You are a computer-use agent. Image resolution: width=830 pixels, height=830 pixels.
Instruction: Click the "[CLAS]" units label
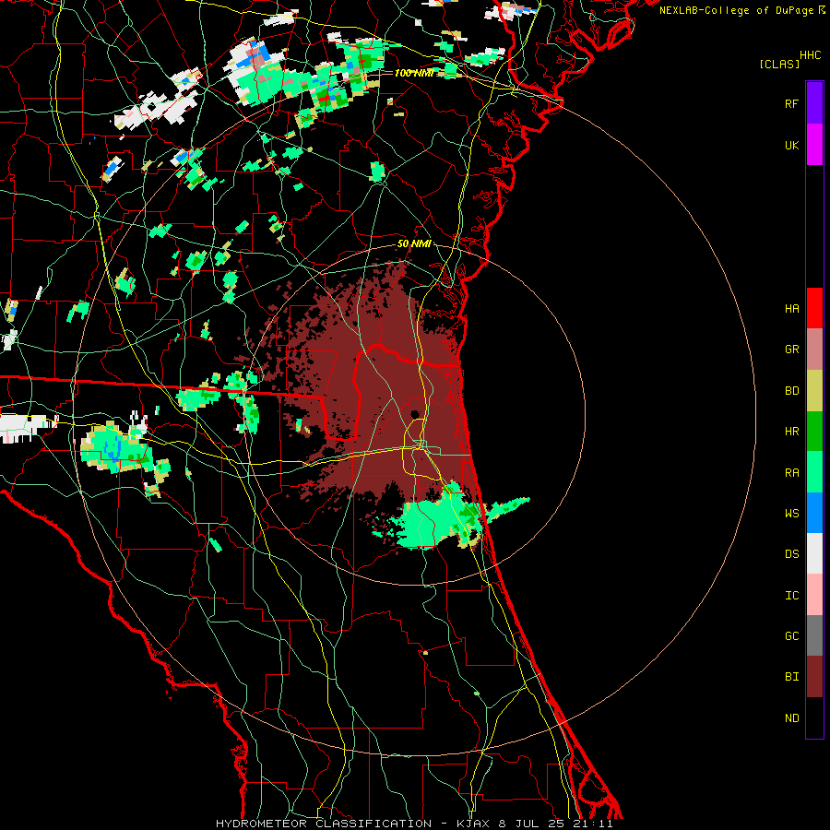[x=779, y=64]
